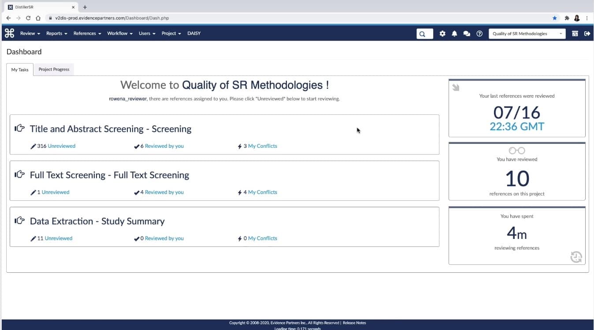
Task: Expand the Project dropdown menu
Action: point(171,33)
